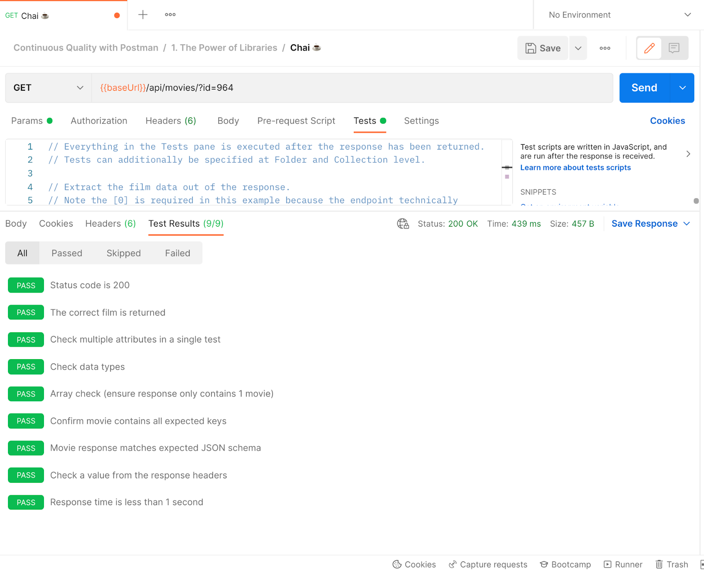Select the 'Array check' test result
The height and width of the screenshot is (573, 704).
(162, 393)
